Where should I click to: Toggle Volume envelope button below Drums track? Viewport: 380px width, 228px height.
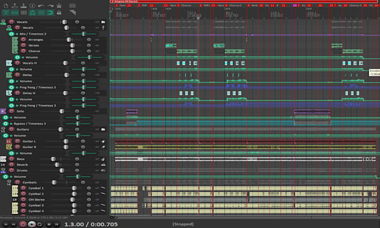[6, 177]
